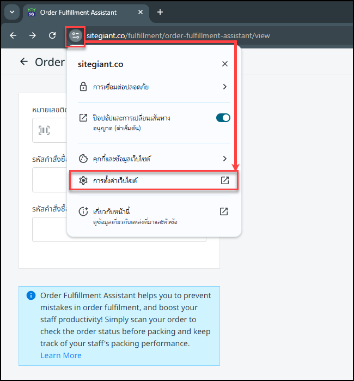Screen dimensions: 354x381
Task: Open the tab search dropdown arrow
Action: click(10, 12)
